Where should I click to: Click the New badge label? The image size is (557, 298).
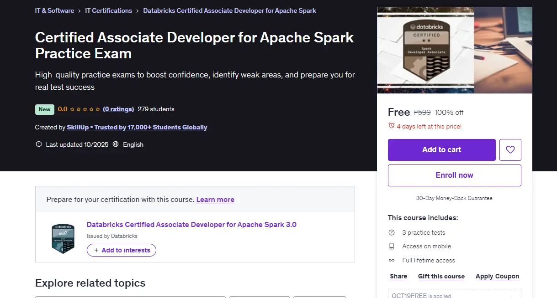click(45, 109)
